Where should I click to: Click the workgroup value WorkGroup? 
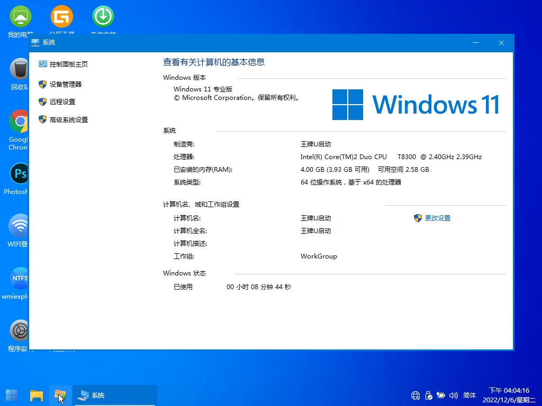pyautogui.click(x=319, y=256)
